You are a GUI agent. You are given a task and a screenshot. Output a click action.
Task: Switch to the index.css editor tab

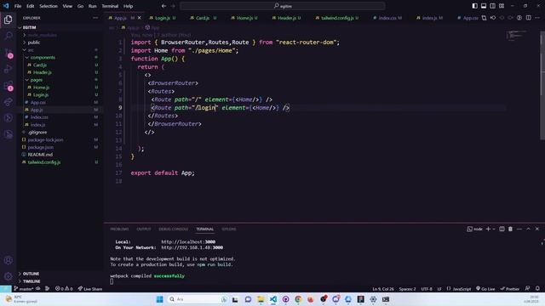(x=387, y=18)
